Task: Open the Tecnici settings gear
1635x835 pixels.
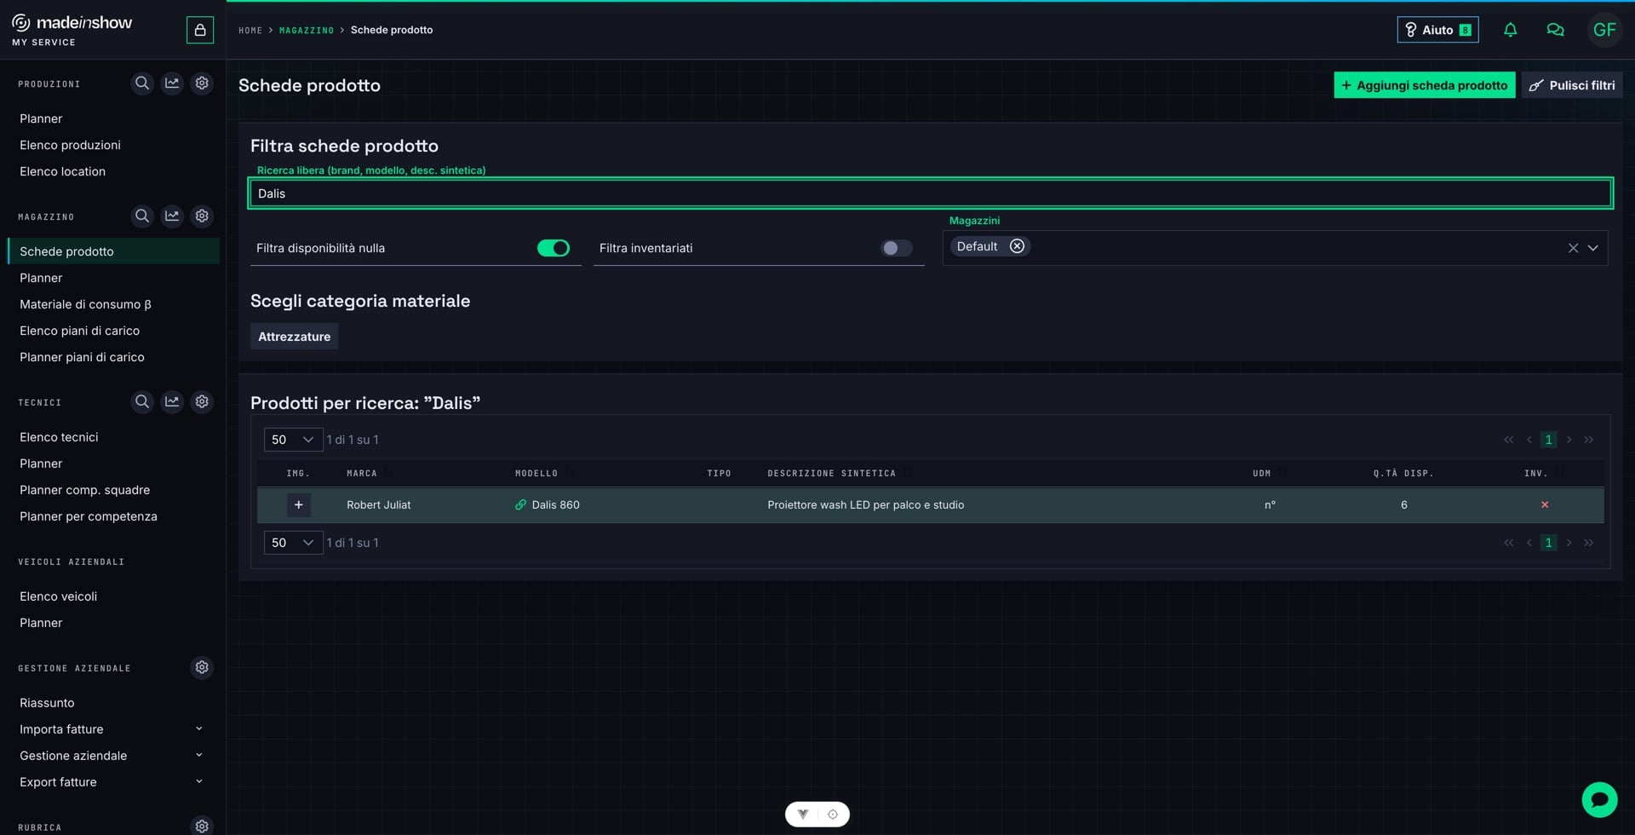Action: tap(202, 401)
